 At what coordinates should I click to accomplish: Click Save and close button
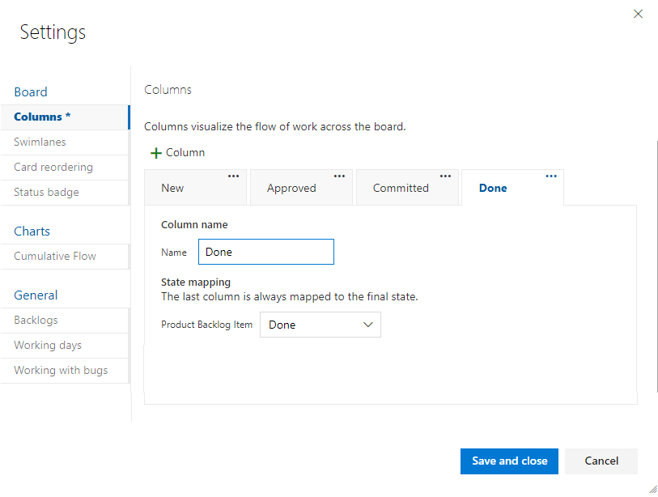click(509, 461)
